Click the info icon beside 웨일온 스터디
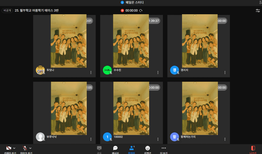The width and height of the screenshot is (262, 154). tap(122, 2)
